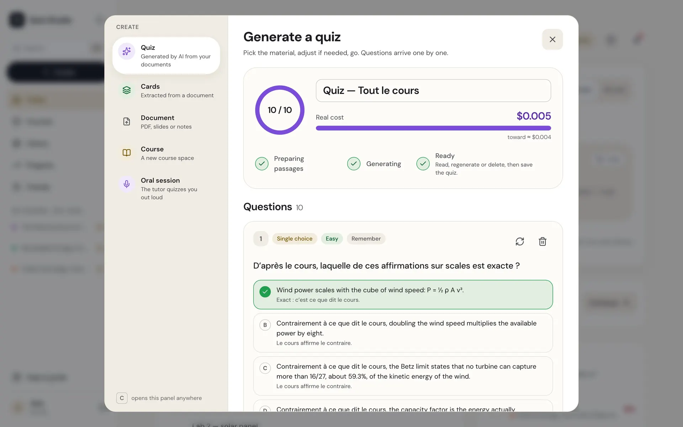Click the green check on the correct answer
The height and width of the screenshot is (427, 683).
pos(265,292)
